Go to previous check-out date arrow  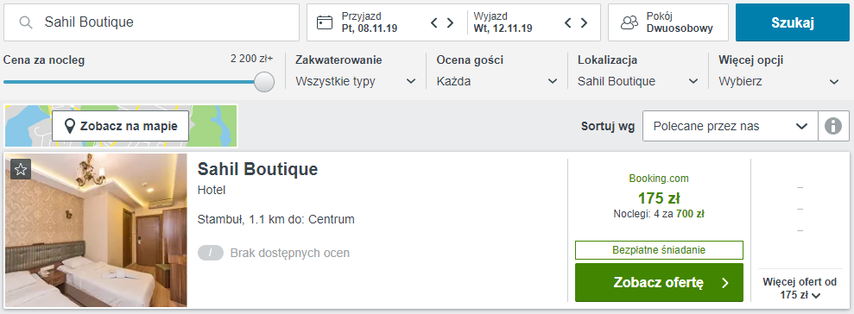click(567, 22)
